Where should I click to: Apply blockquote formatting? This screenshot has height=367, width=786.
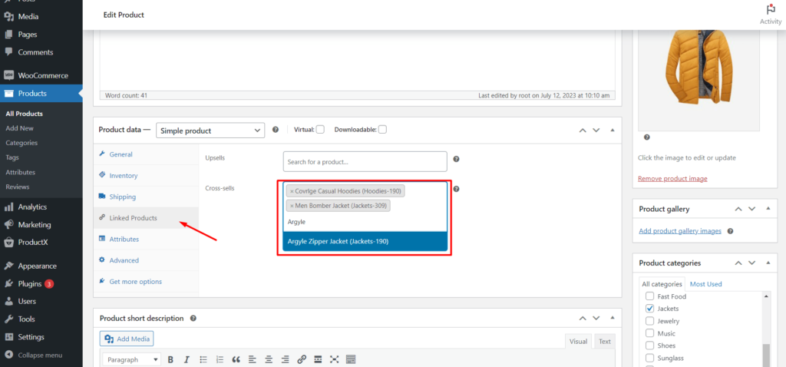236,359
